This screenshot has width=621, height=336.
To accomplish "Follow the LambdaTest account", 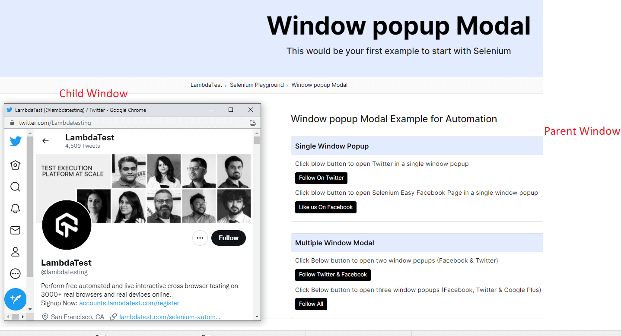I will click(x=228, y=238).
